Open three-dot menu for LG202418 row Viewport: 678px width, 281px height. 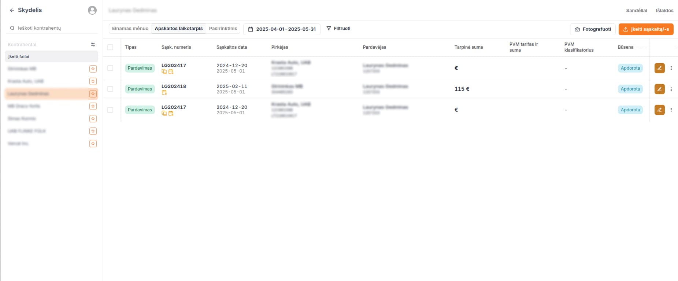click(671, 89)
